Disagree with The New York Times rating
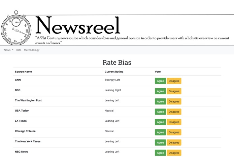The height and width of the screenshot is (167, 234). (174, 142)
